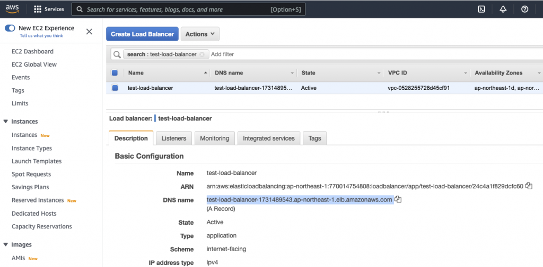The width and height of the screenshot is (543, 267).
Task: Open the DNS name column dropdown arrow
Action: (x=292, y=73)
